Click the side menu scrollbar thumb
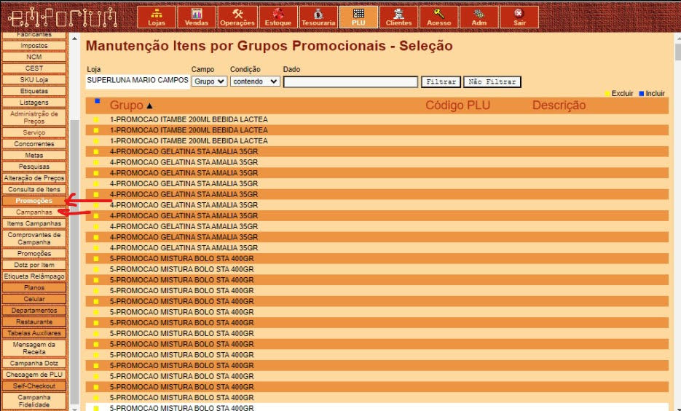The image size is (681, 411). point(75,261)
